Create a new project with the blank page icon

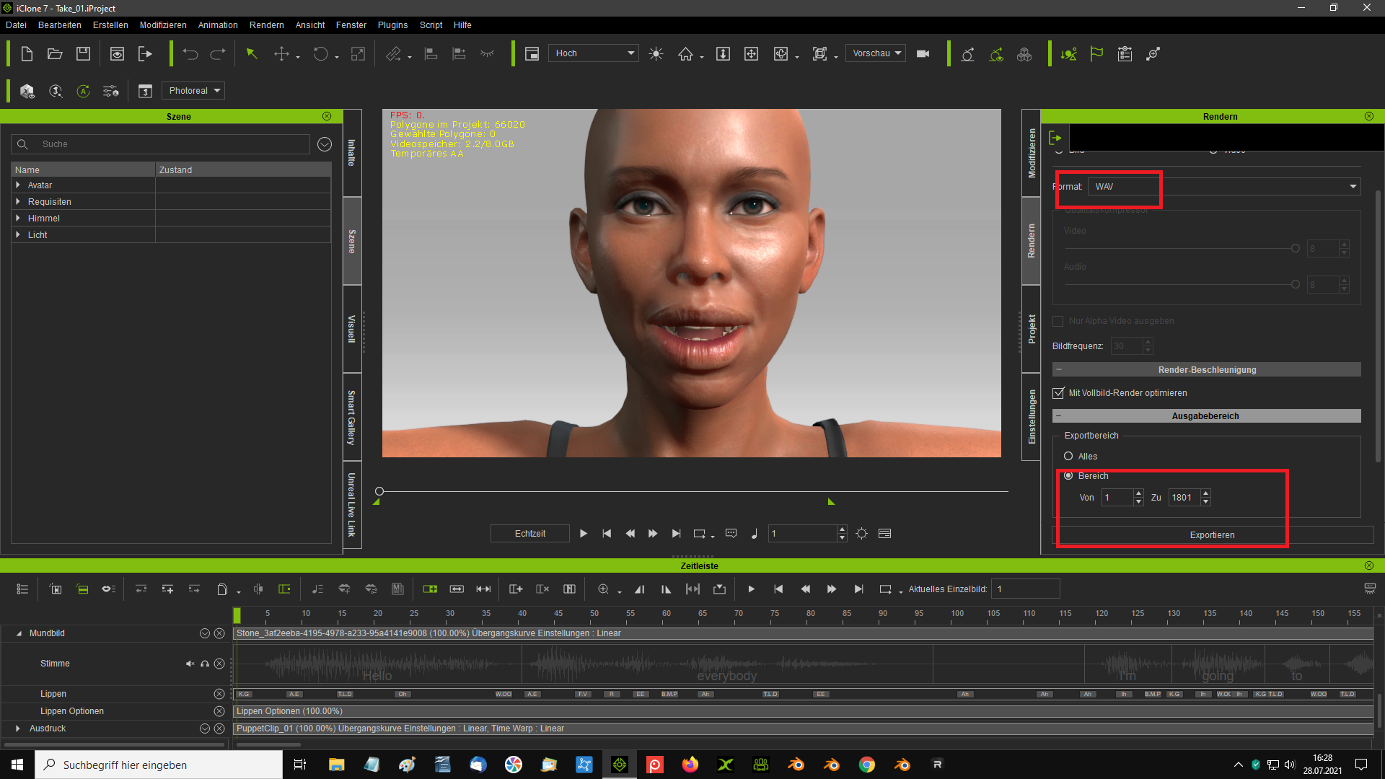point(27,54)
